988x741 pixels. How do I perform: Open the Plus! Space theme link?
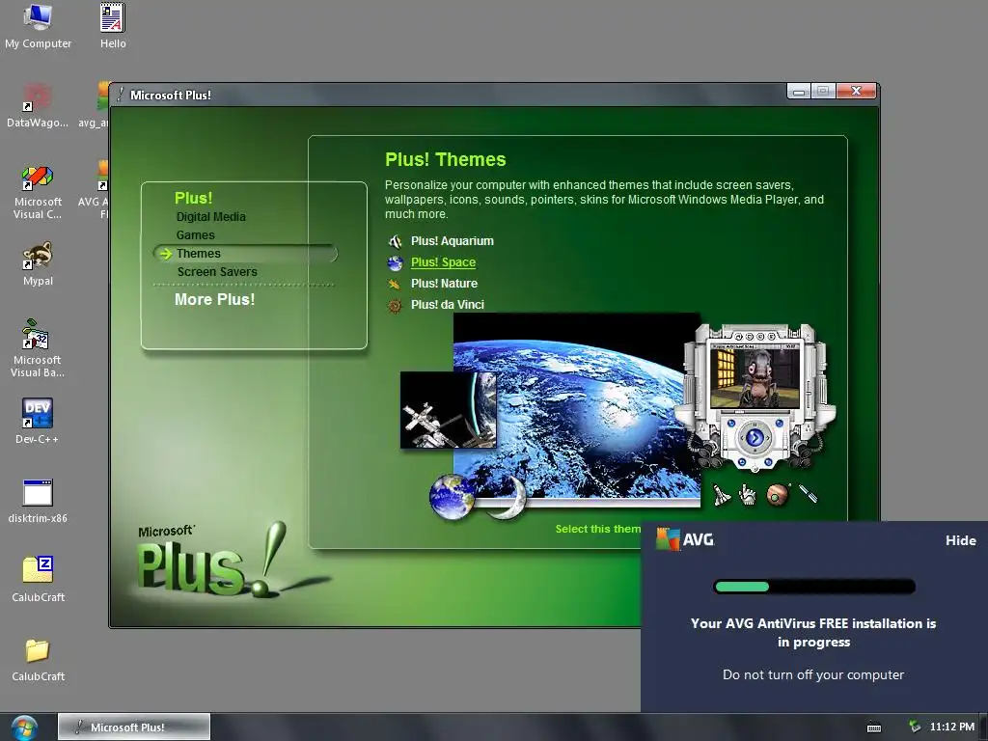tap(443, 262)
